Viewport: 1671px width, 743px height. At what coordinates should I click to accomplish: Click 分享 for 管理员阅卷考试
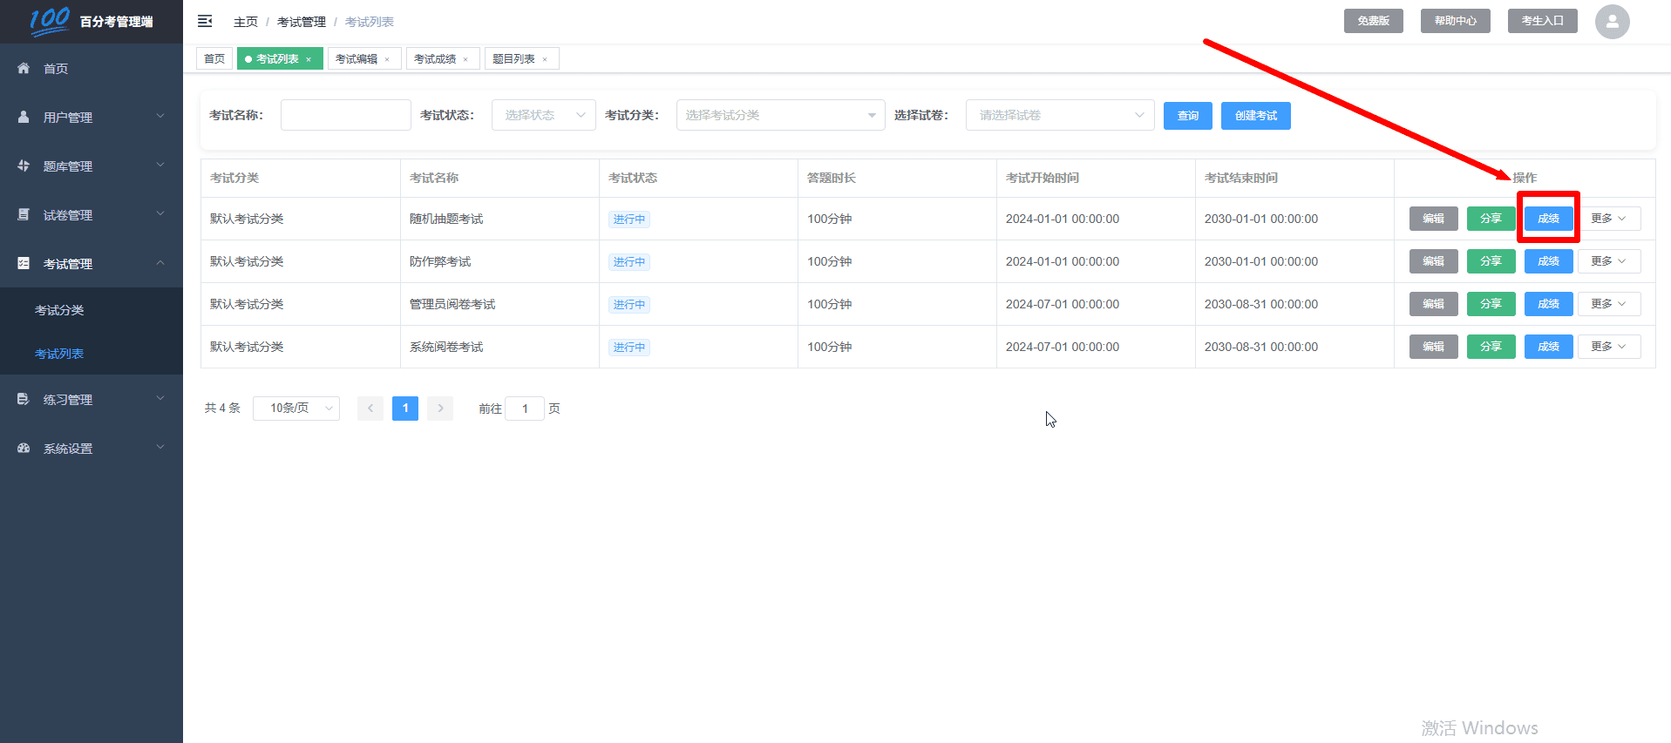pyautogui.click(x=1491, y=304)
